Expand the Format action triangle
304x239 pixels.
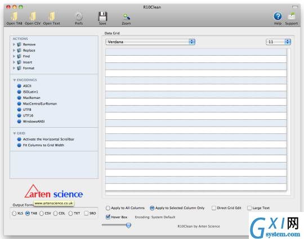[14, 68]
